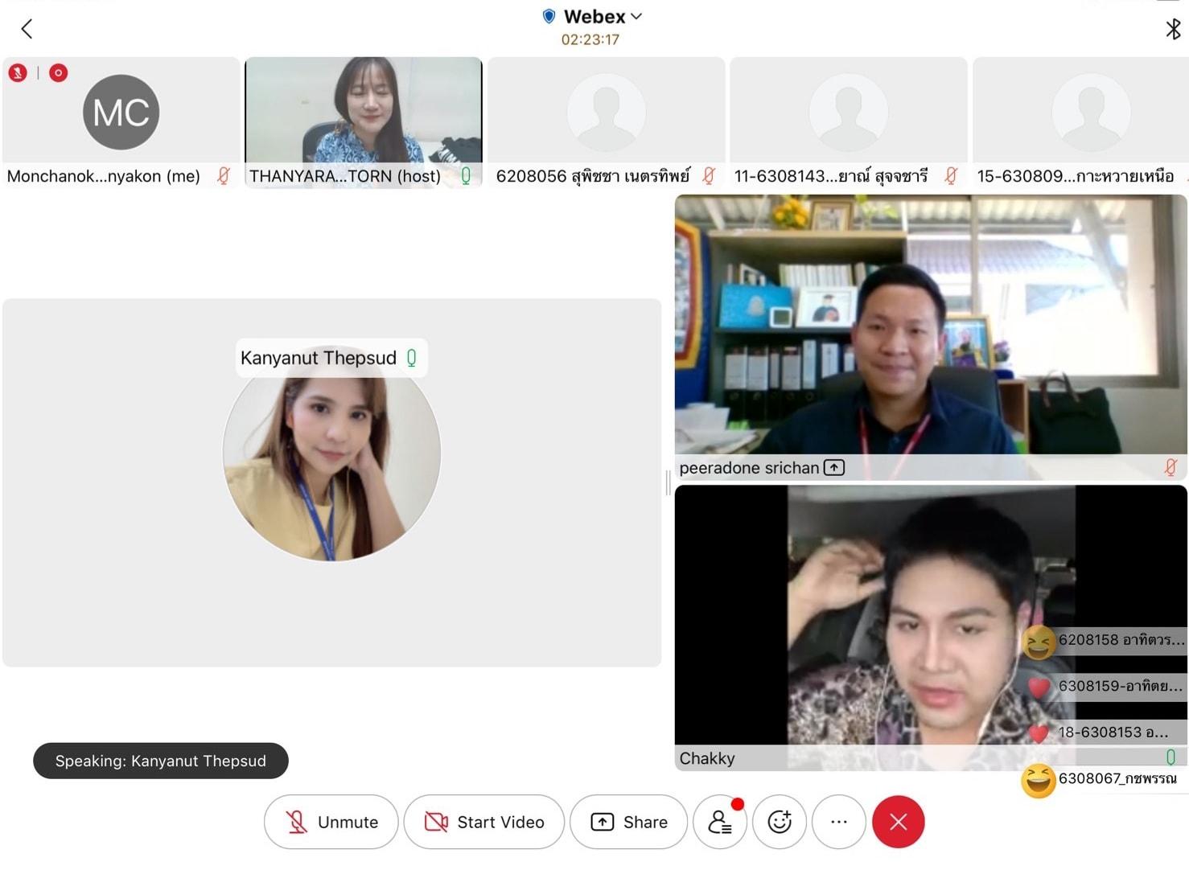Viewport: 1189px width, 874px height.
Task: Click muted mic icon beside 6208056
Action: (709, 175)
